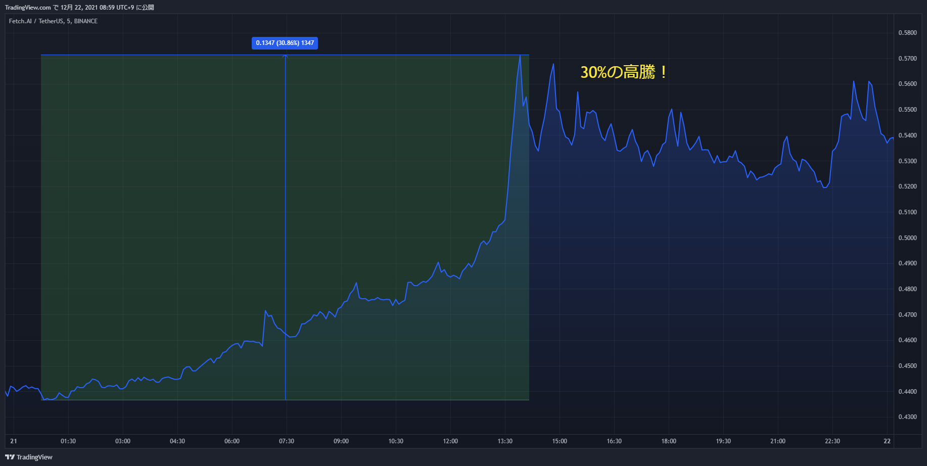The width and height of the screenshot is (927, 466).
Task: Click the 07:30 time axis label
Action: tap(287, 441)
